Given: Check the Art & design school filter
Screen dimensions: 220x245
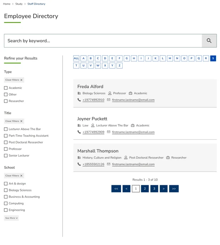Looking at the screenshot, I should tap(6, 183).
